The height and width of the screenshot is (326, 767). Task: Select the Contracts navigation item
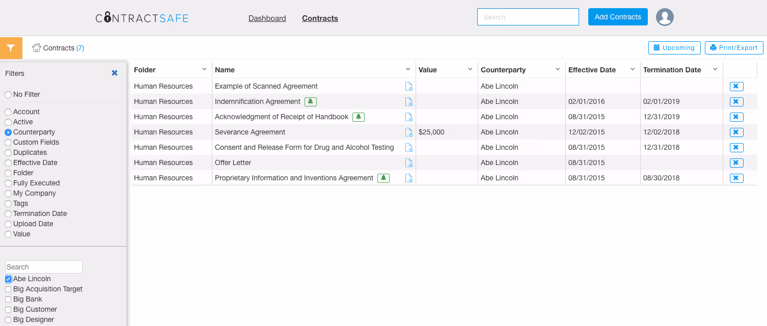[320, 18]
